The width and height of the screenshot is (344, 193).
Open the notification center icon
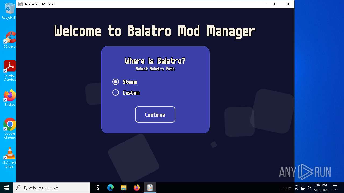click(335, 188)
